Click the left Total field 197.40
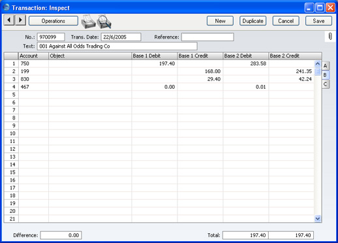 245,235
